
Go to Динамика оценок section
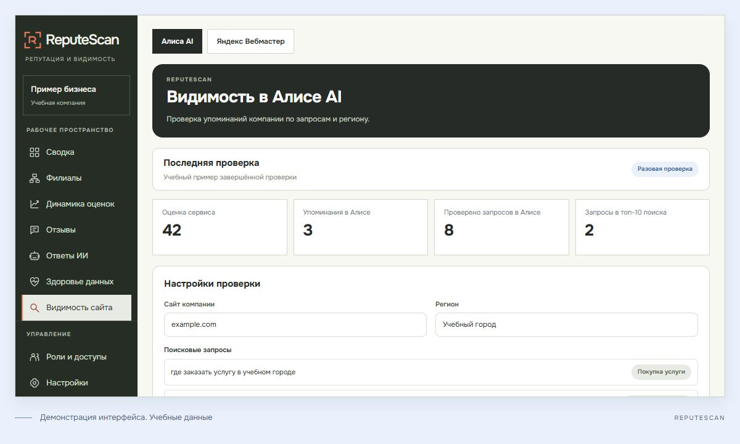click(x=76, y=204)
